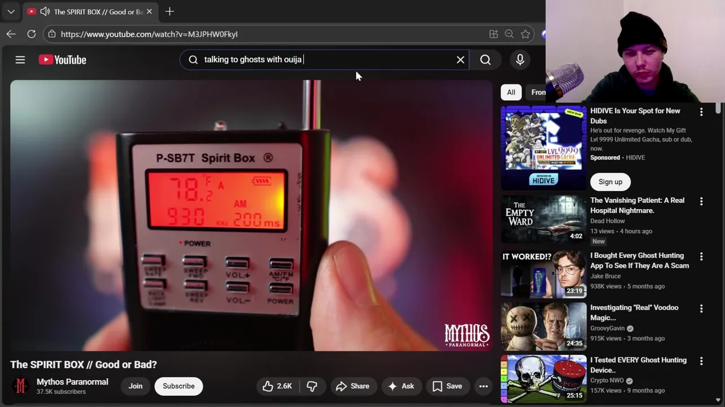Open The Vanishing Patient video title
Viewport: 725px width, 407px height.
tap(637, 205)
